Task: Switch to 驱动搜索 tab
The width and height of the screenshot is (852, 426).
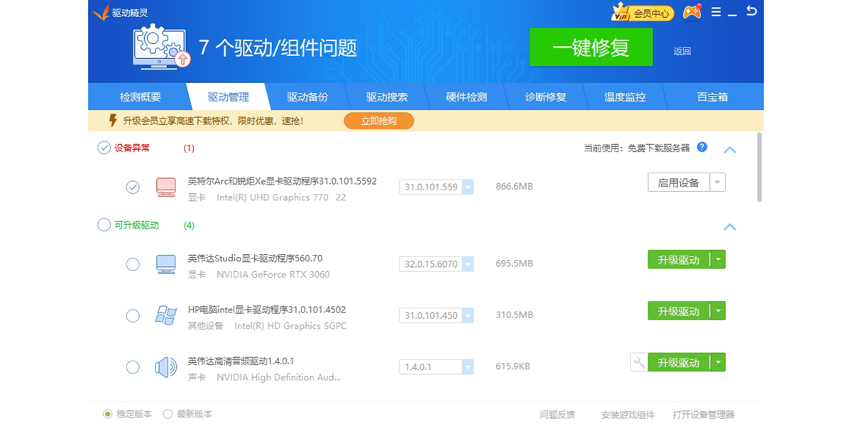Action: pos(387,97)
